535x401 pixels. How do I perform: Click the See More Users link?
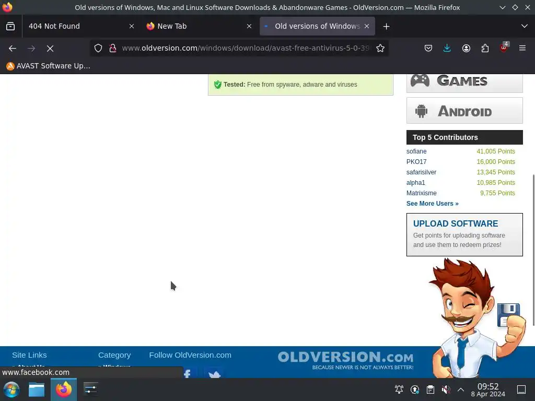point(432,204)
